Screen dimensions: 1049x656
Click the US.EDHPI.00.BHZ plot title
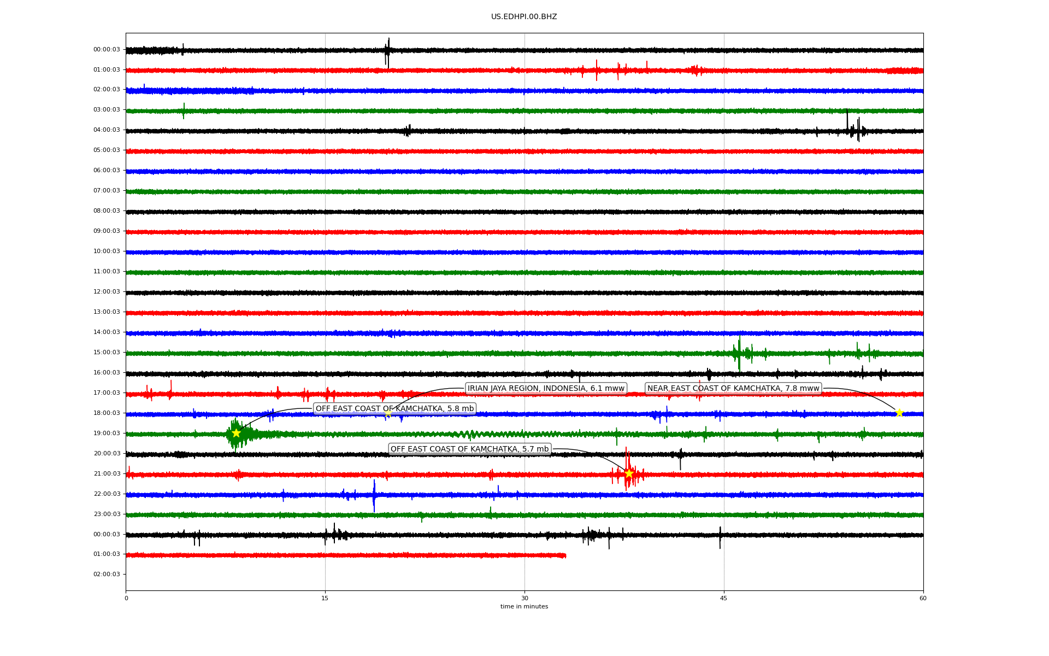click(x=524, y=17)
